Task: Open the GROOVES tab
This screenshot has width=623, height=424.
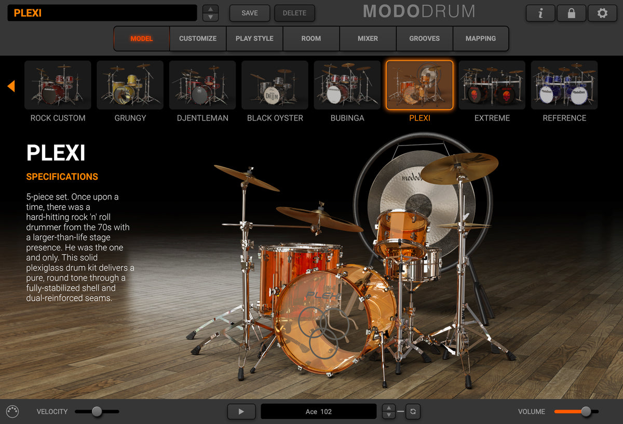Action: pos(424,38)
